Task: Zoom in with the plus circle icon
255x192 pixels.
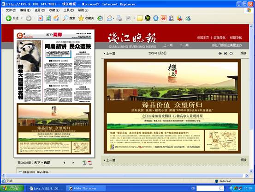Action: pos(220,53)
